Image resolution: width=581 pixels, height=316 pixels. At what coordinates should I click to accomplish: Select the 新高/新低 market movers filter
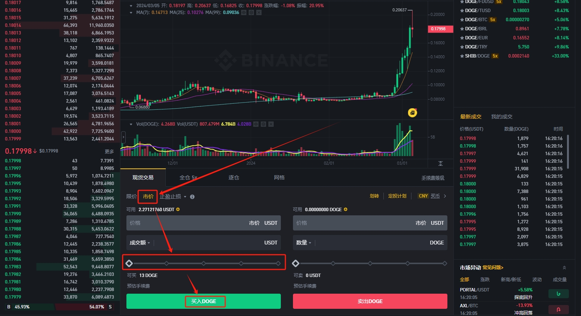511,279
